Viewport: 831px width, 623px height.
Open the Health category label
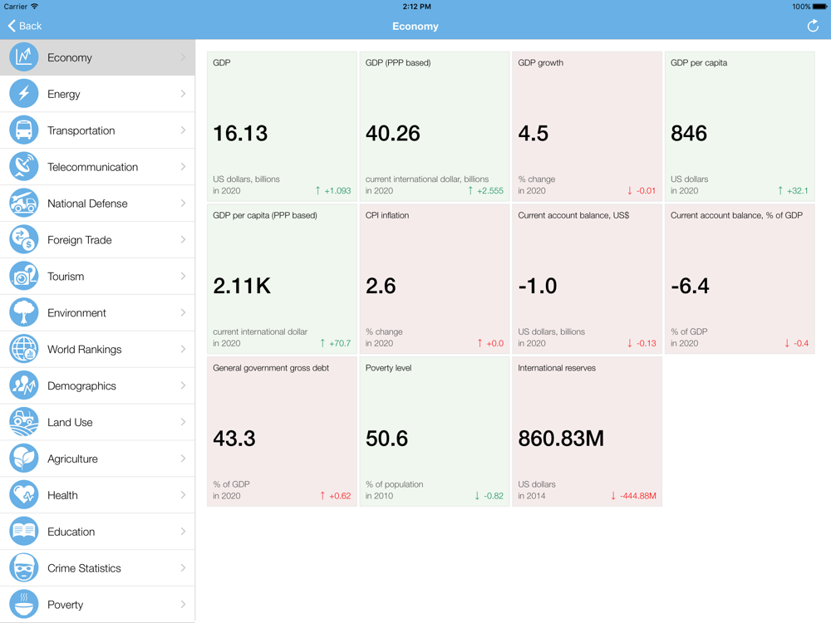62,495
